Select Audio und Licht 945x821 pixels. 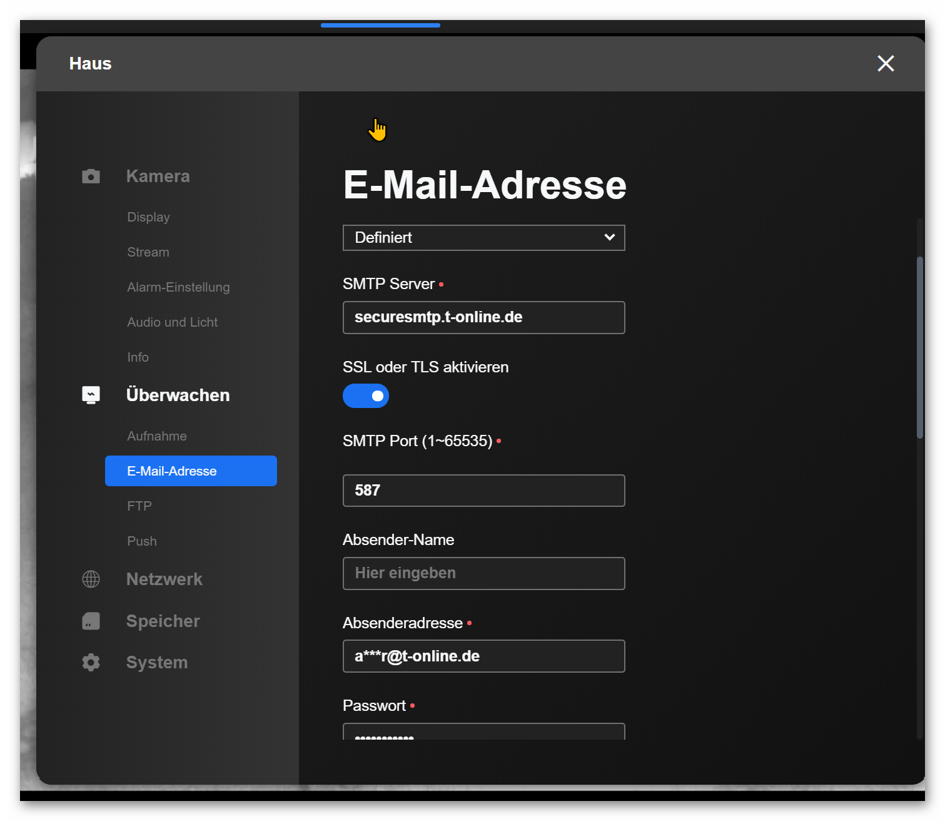point(172,322)
